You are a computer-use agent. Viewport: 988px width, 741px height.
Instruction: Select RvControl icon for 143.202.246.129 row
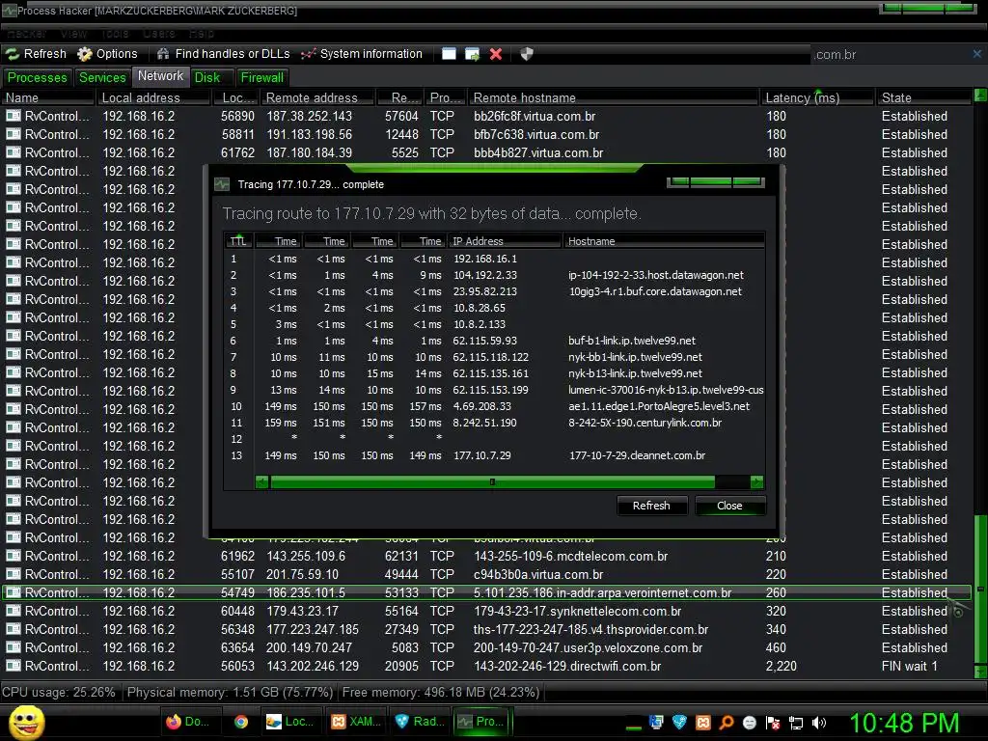click(14, 666)
